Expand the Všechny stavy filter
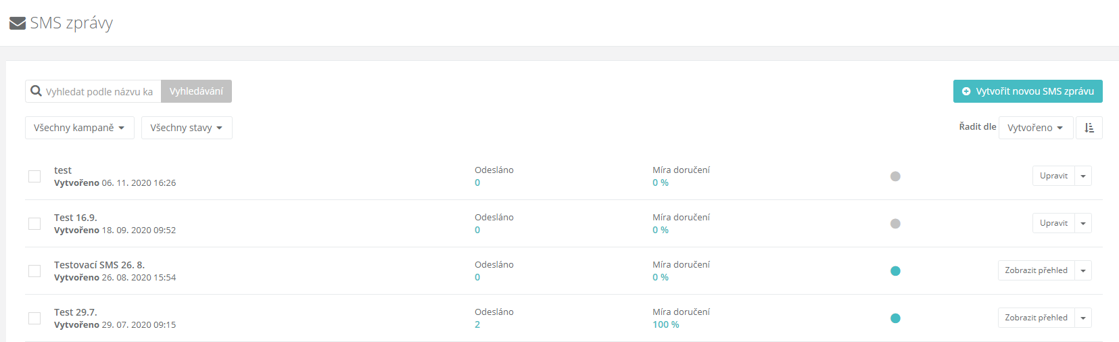The width and height of the screenshot is (1119, 342). point(187,128)
